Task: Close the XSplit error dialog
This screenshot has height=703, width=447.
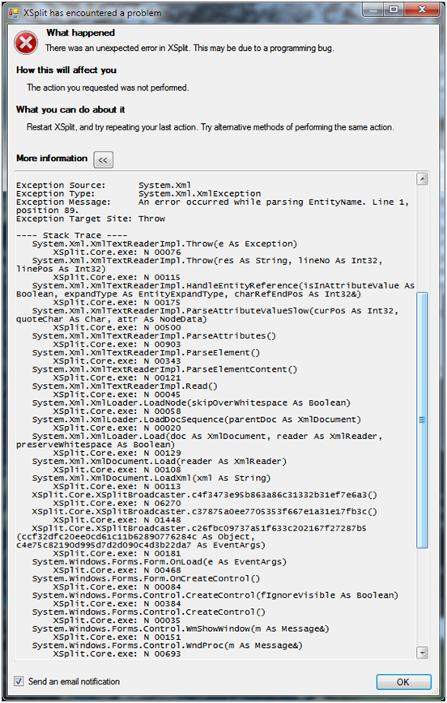Action: pyautogui.click(x=422, y=10)
